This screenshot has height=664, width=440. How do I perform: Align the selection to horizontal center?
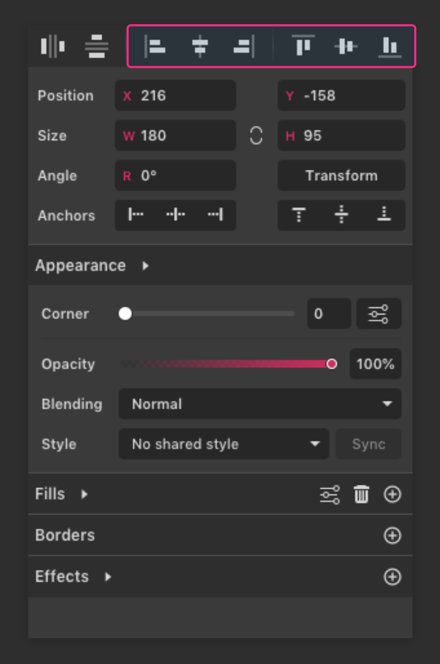(200, 46)
